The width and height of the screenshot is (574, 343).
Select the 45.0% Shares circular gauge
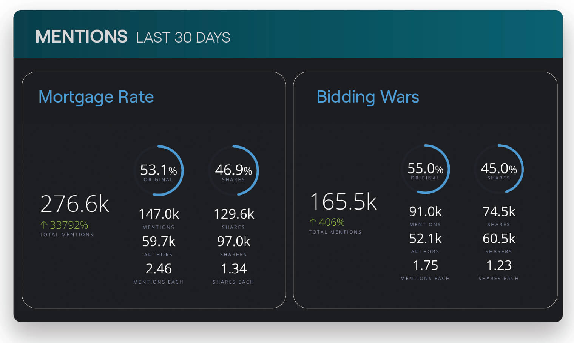[x=498, y=169]
